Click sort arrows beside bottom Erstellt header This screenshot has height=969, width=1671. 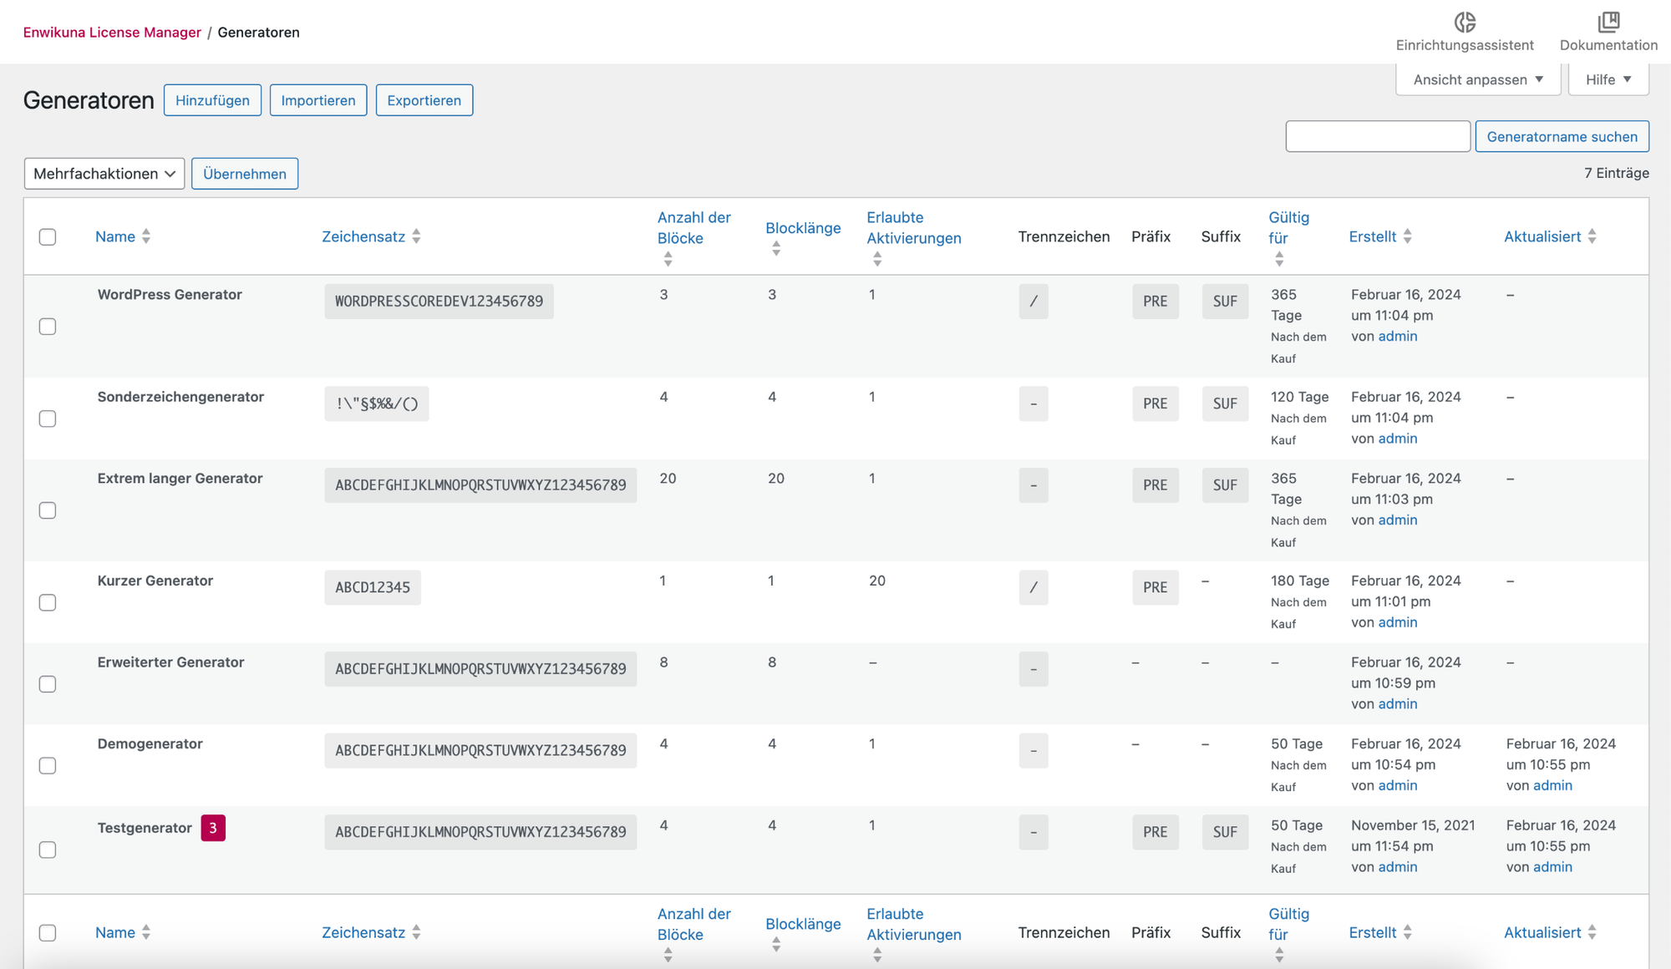pyautogui.click(x=1408, y=932)
